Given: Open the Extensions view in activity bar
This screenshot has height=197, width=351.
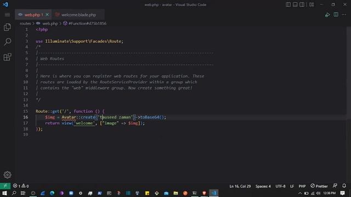Looking at the screenshot, I should (7, 57).
